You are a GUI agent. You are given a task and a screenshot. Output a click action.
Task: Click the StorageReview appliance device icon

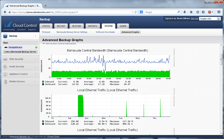(6, 47)
